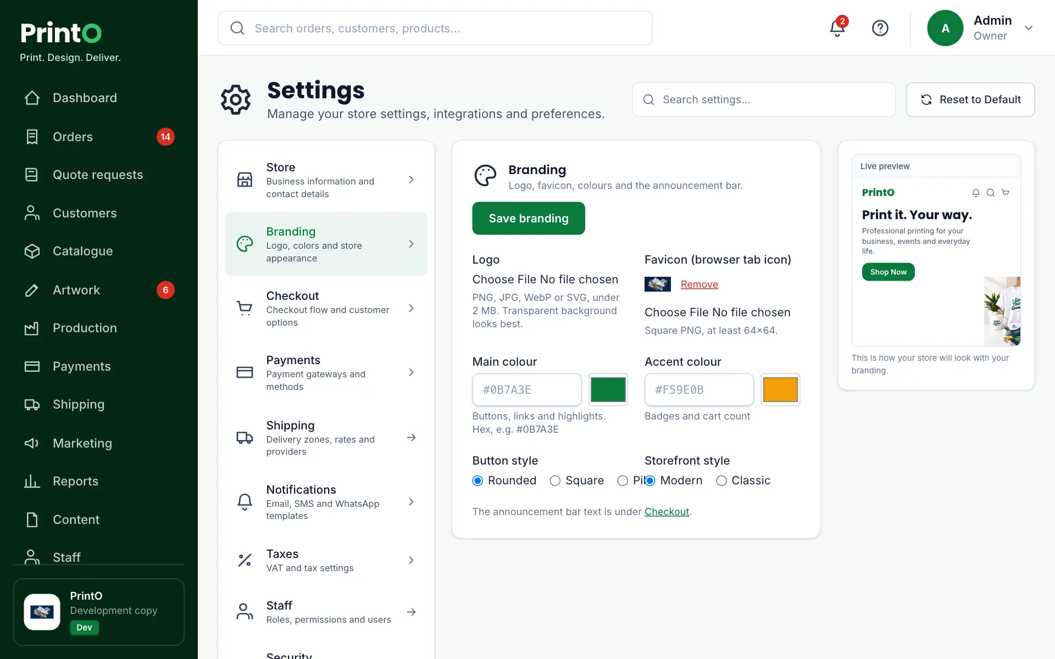
Task: Follow the Checkout link in announcement note
Action: click(x=667, y=512)
